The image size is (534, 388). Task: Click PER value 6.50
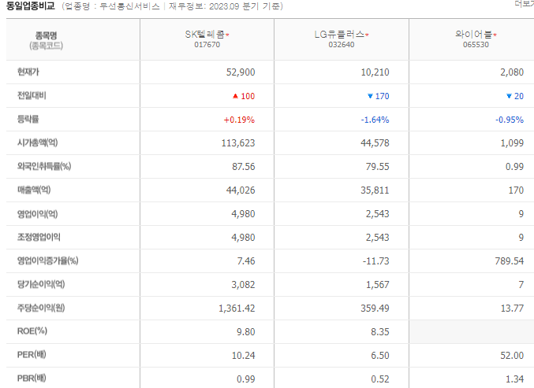(x=380, y=356)
